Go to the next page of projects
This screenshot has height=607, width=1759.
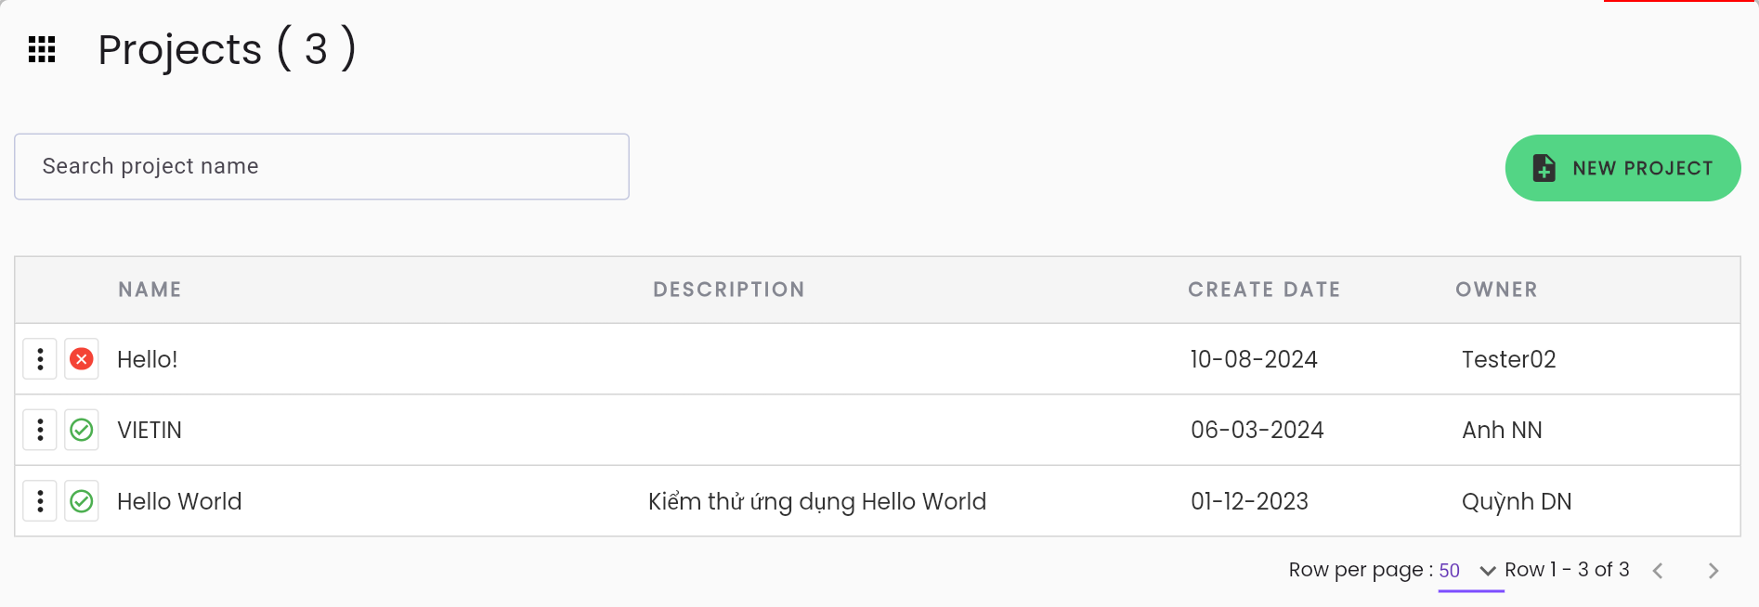coord(1713,571)
